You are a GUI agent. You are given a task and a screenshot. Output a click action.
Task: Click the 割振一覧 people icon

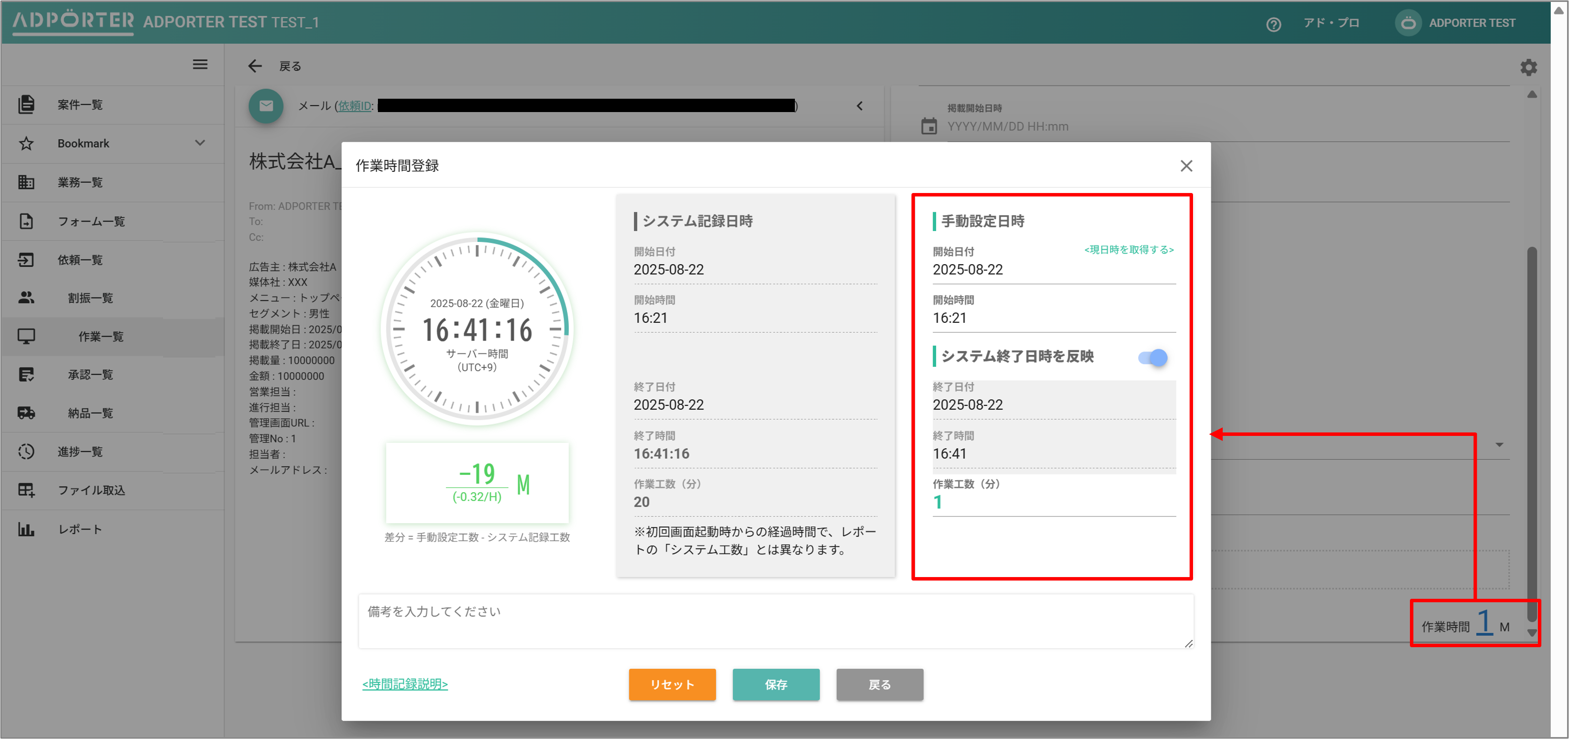click(27, 298)
